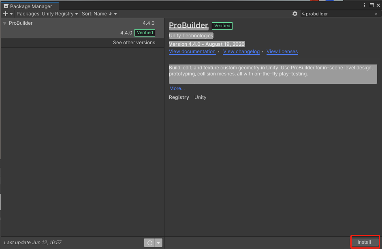Open the kebab menu at top right
The height and width of the screenshot is (249, 382).
point(364,5)
